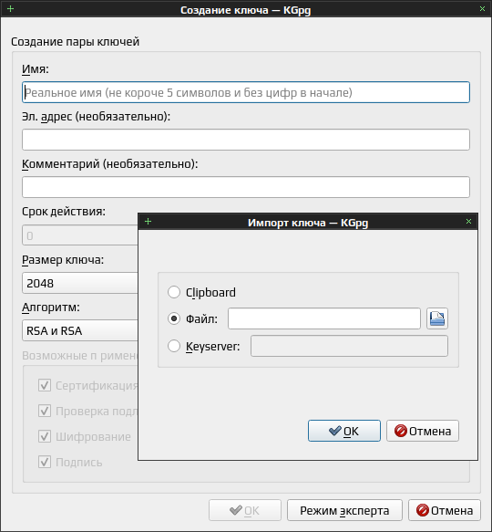Toggle the Подпись checkbox
The height and width of the screenshot is (532, 492).
click(45, 462)
